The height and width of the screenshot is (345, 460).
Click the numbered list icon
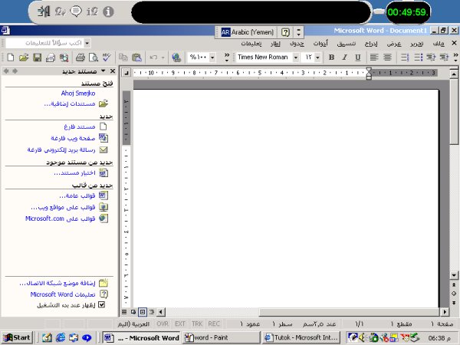click(405, 58)
